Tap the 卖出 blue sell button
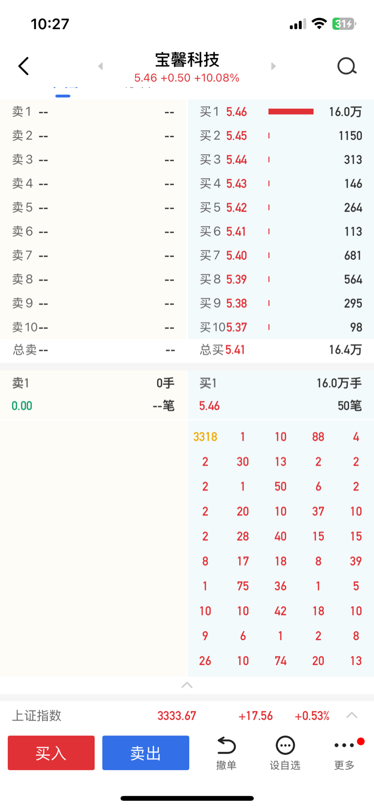This screenshot has width=374, height=809. tap(146, 753)
